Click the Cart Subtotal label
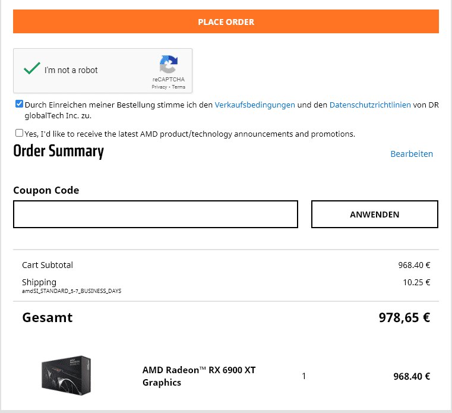This screenshot has height=413, width=452. [x=48, y=265]
